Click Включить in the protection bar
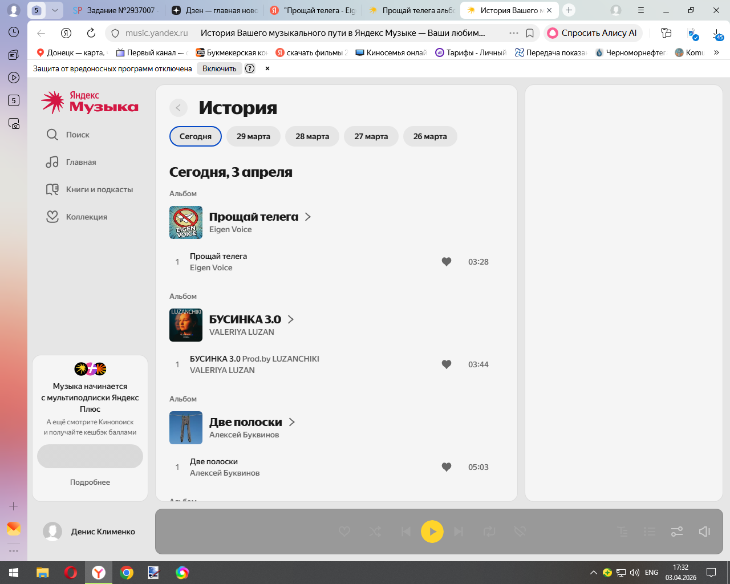The height and width of the screenshot is (584, 730). 220,68
